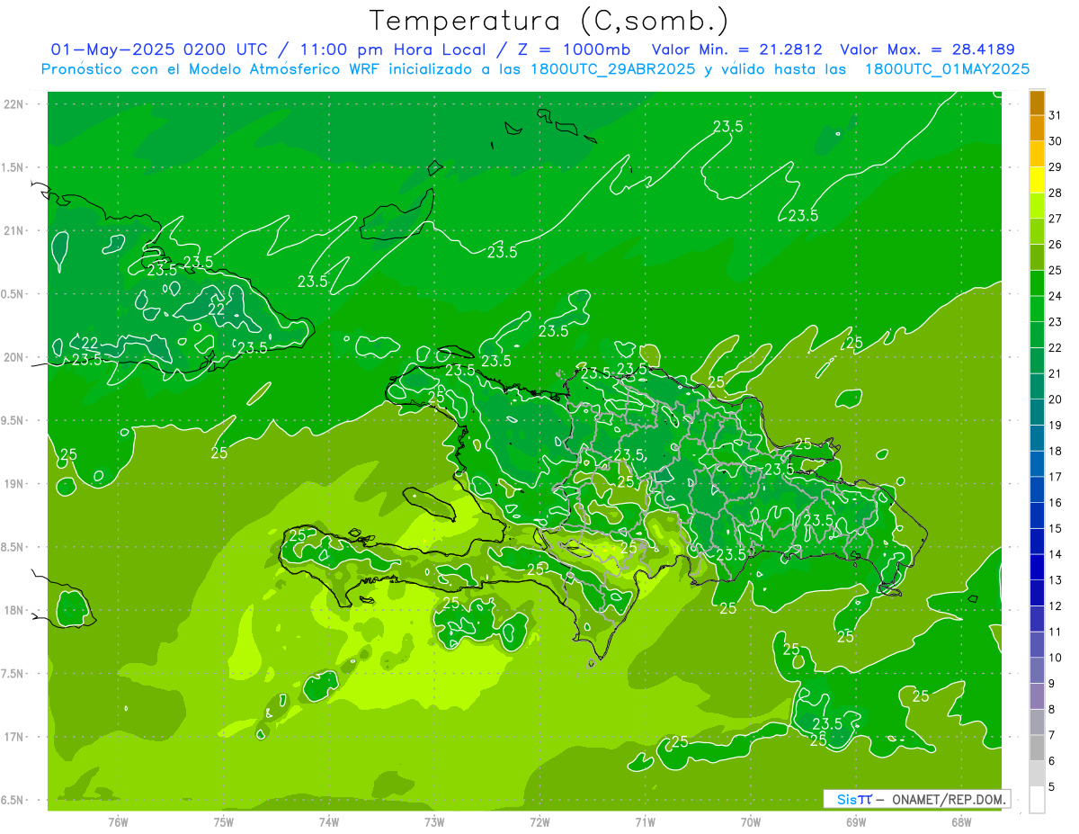Image resolution: width=1079 pixels, height=834 pixels.
Task: Click the legend value 15
Action: point(1055,529)
